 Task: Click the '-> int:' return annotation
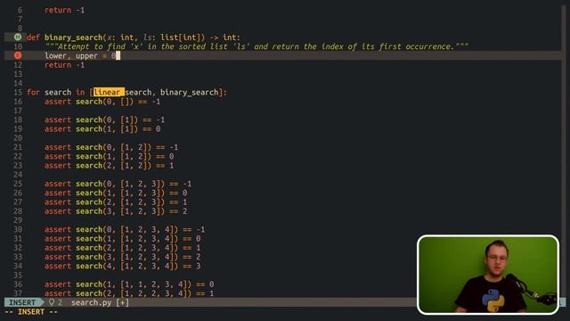coord(225,37)
